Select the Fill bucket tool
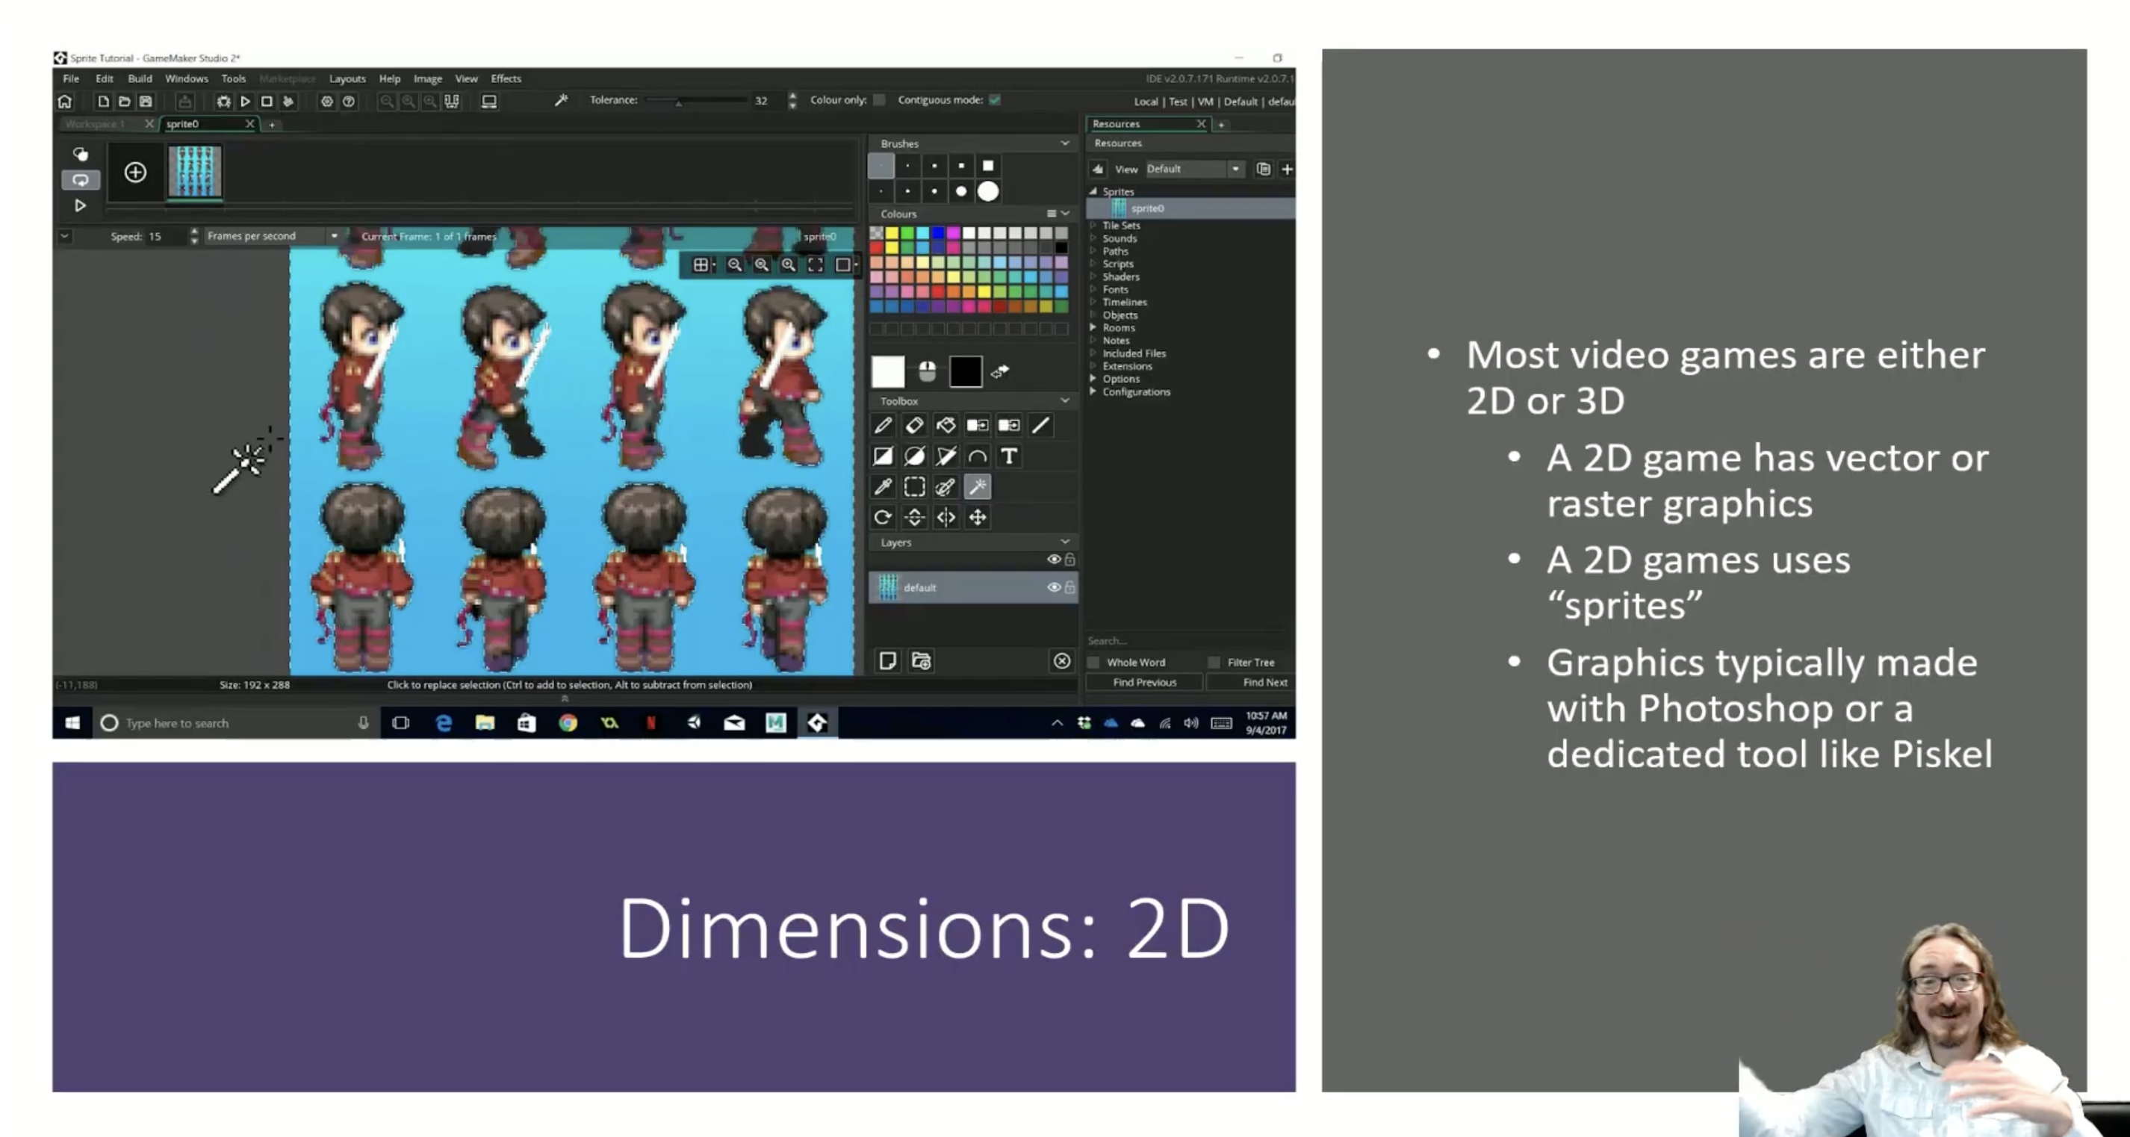This screenshot has width=2130, height=1137. pyautogui.click(x=946, y=425)
